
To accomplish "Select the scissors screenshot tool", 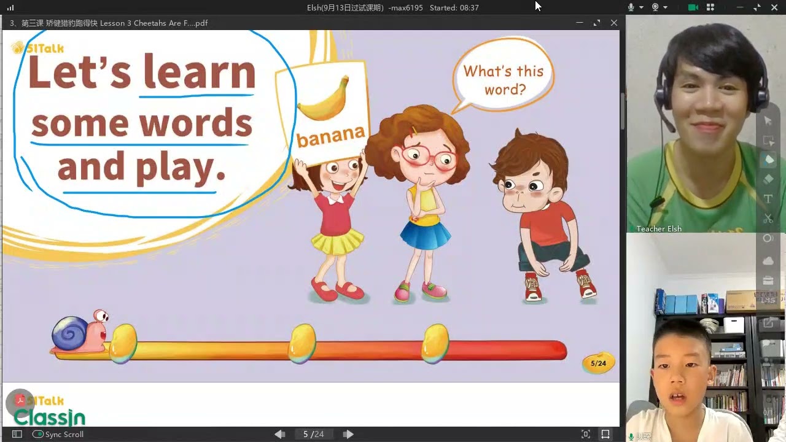I will coord(768,219).
